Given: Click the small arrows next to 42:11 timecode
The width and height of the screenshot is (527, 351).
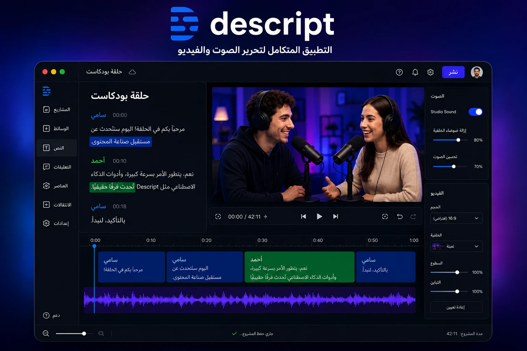Looking at the screenshot, I should click(x=266, y=217).
